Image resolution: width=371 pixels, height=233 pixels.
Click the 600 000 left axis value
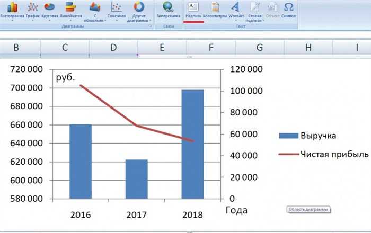tap(26, 180)
